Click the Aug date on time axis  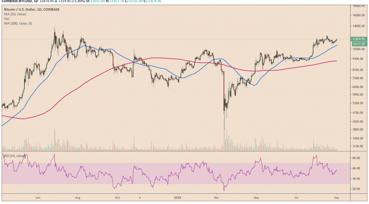78,198
